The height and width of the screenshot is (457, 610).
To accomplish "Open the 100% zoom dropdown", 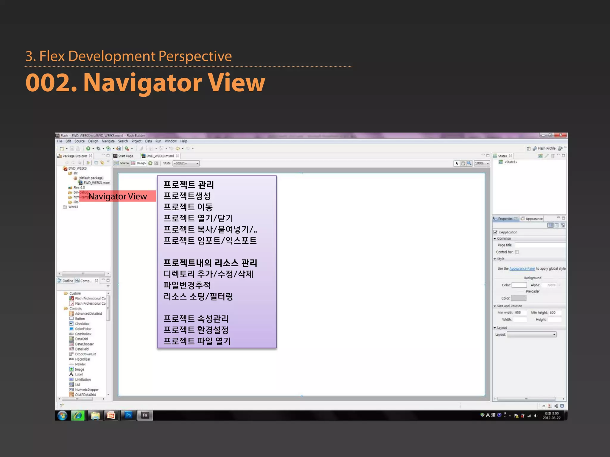I will click(482, 163).
